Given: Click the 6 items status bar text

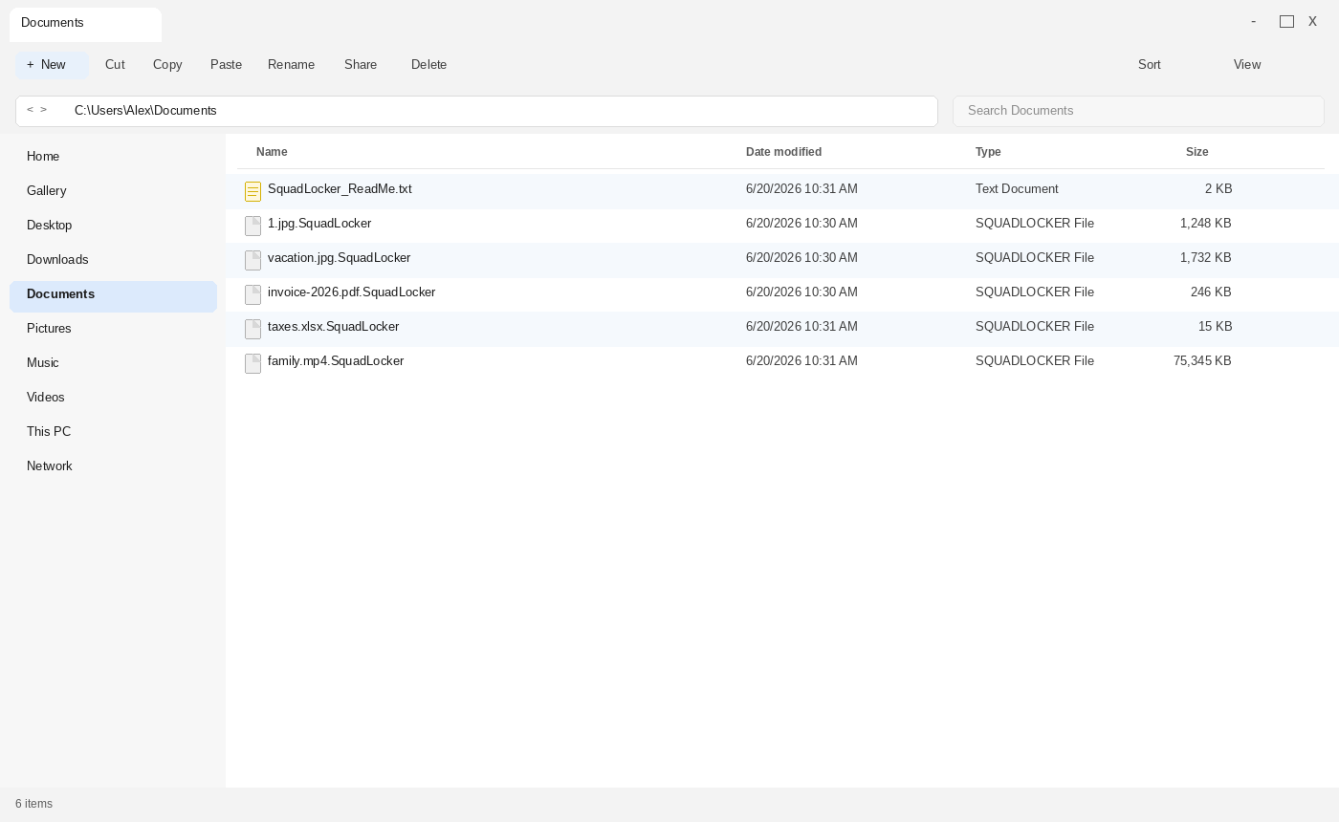Looking at the screenshot, I should (33, 804).
